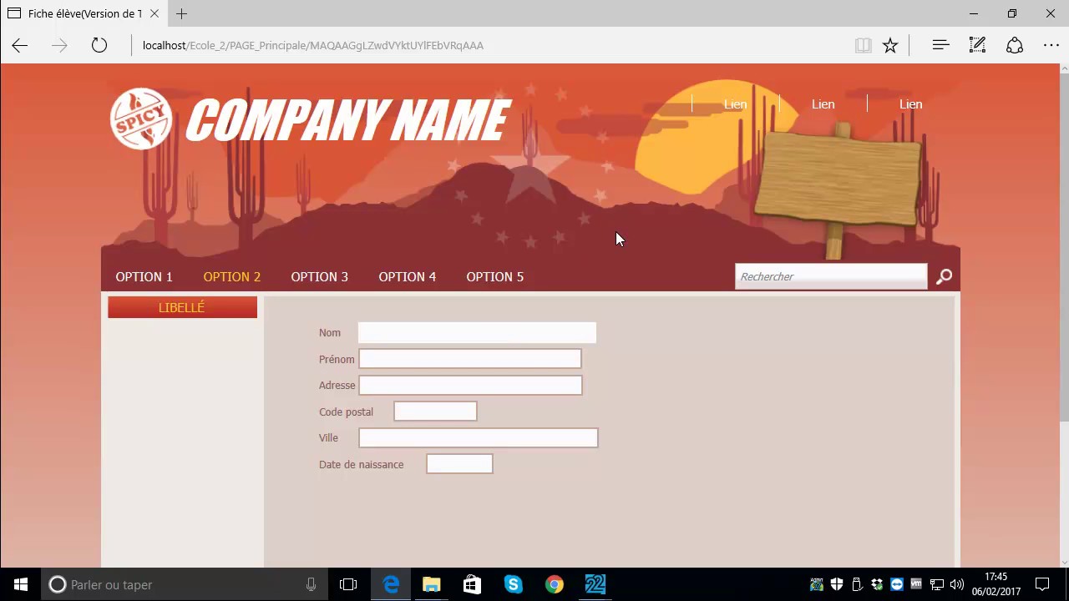The height and width of the screenshot is (601, 1069).
Task: Select OPTION 1 in the menu
Action: point(144,277)
